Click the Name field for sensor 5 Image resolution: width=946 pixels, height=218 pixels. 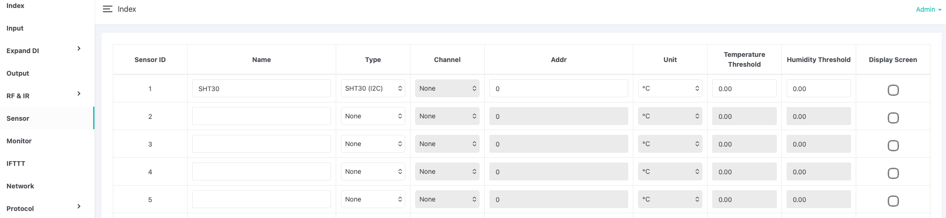261,199
